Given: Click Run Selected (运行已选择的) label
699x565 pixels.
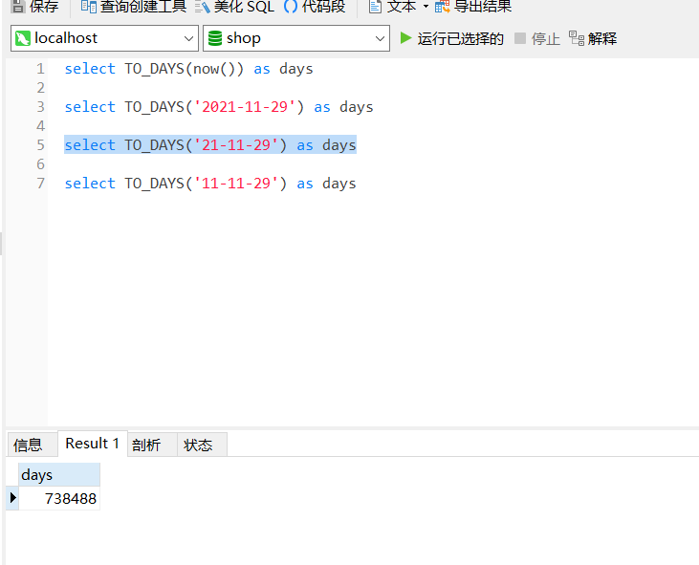Looking at the screenshot, I should (461, 39).
